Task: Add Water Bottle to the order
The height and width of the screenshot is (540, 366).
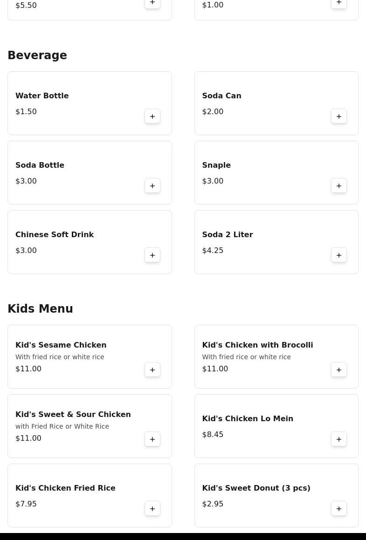Action: tap(152, 116)
